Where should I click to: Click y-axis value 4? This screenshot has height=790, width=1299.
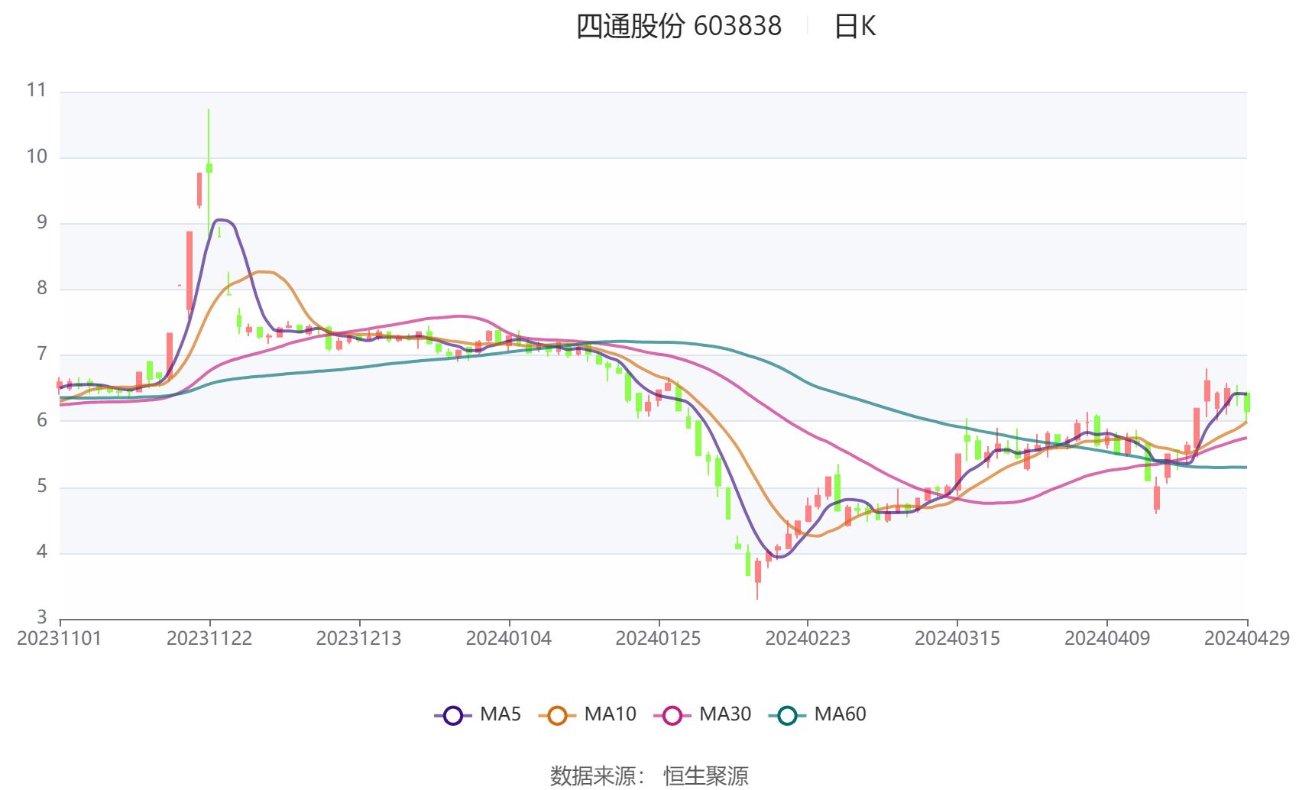(42, 552)
